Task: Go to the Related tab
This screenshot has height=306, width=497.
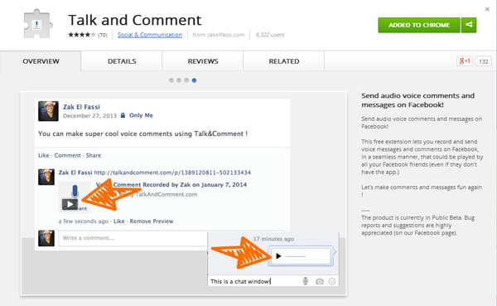Action: click(284, 61)
